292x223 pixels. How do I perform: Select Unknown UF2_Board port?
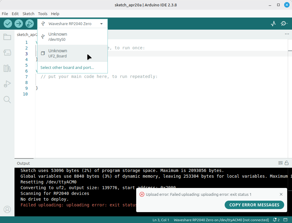tap(72, 53)
